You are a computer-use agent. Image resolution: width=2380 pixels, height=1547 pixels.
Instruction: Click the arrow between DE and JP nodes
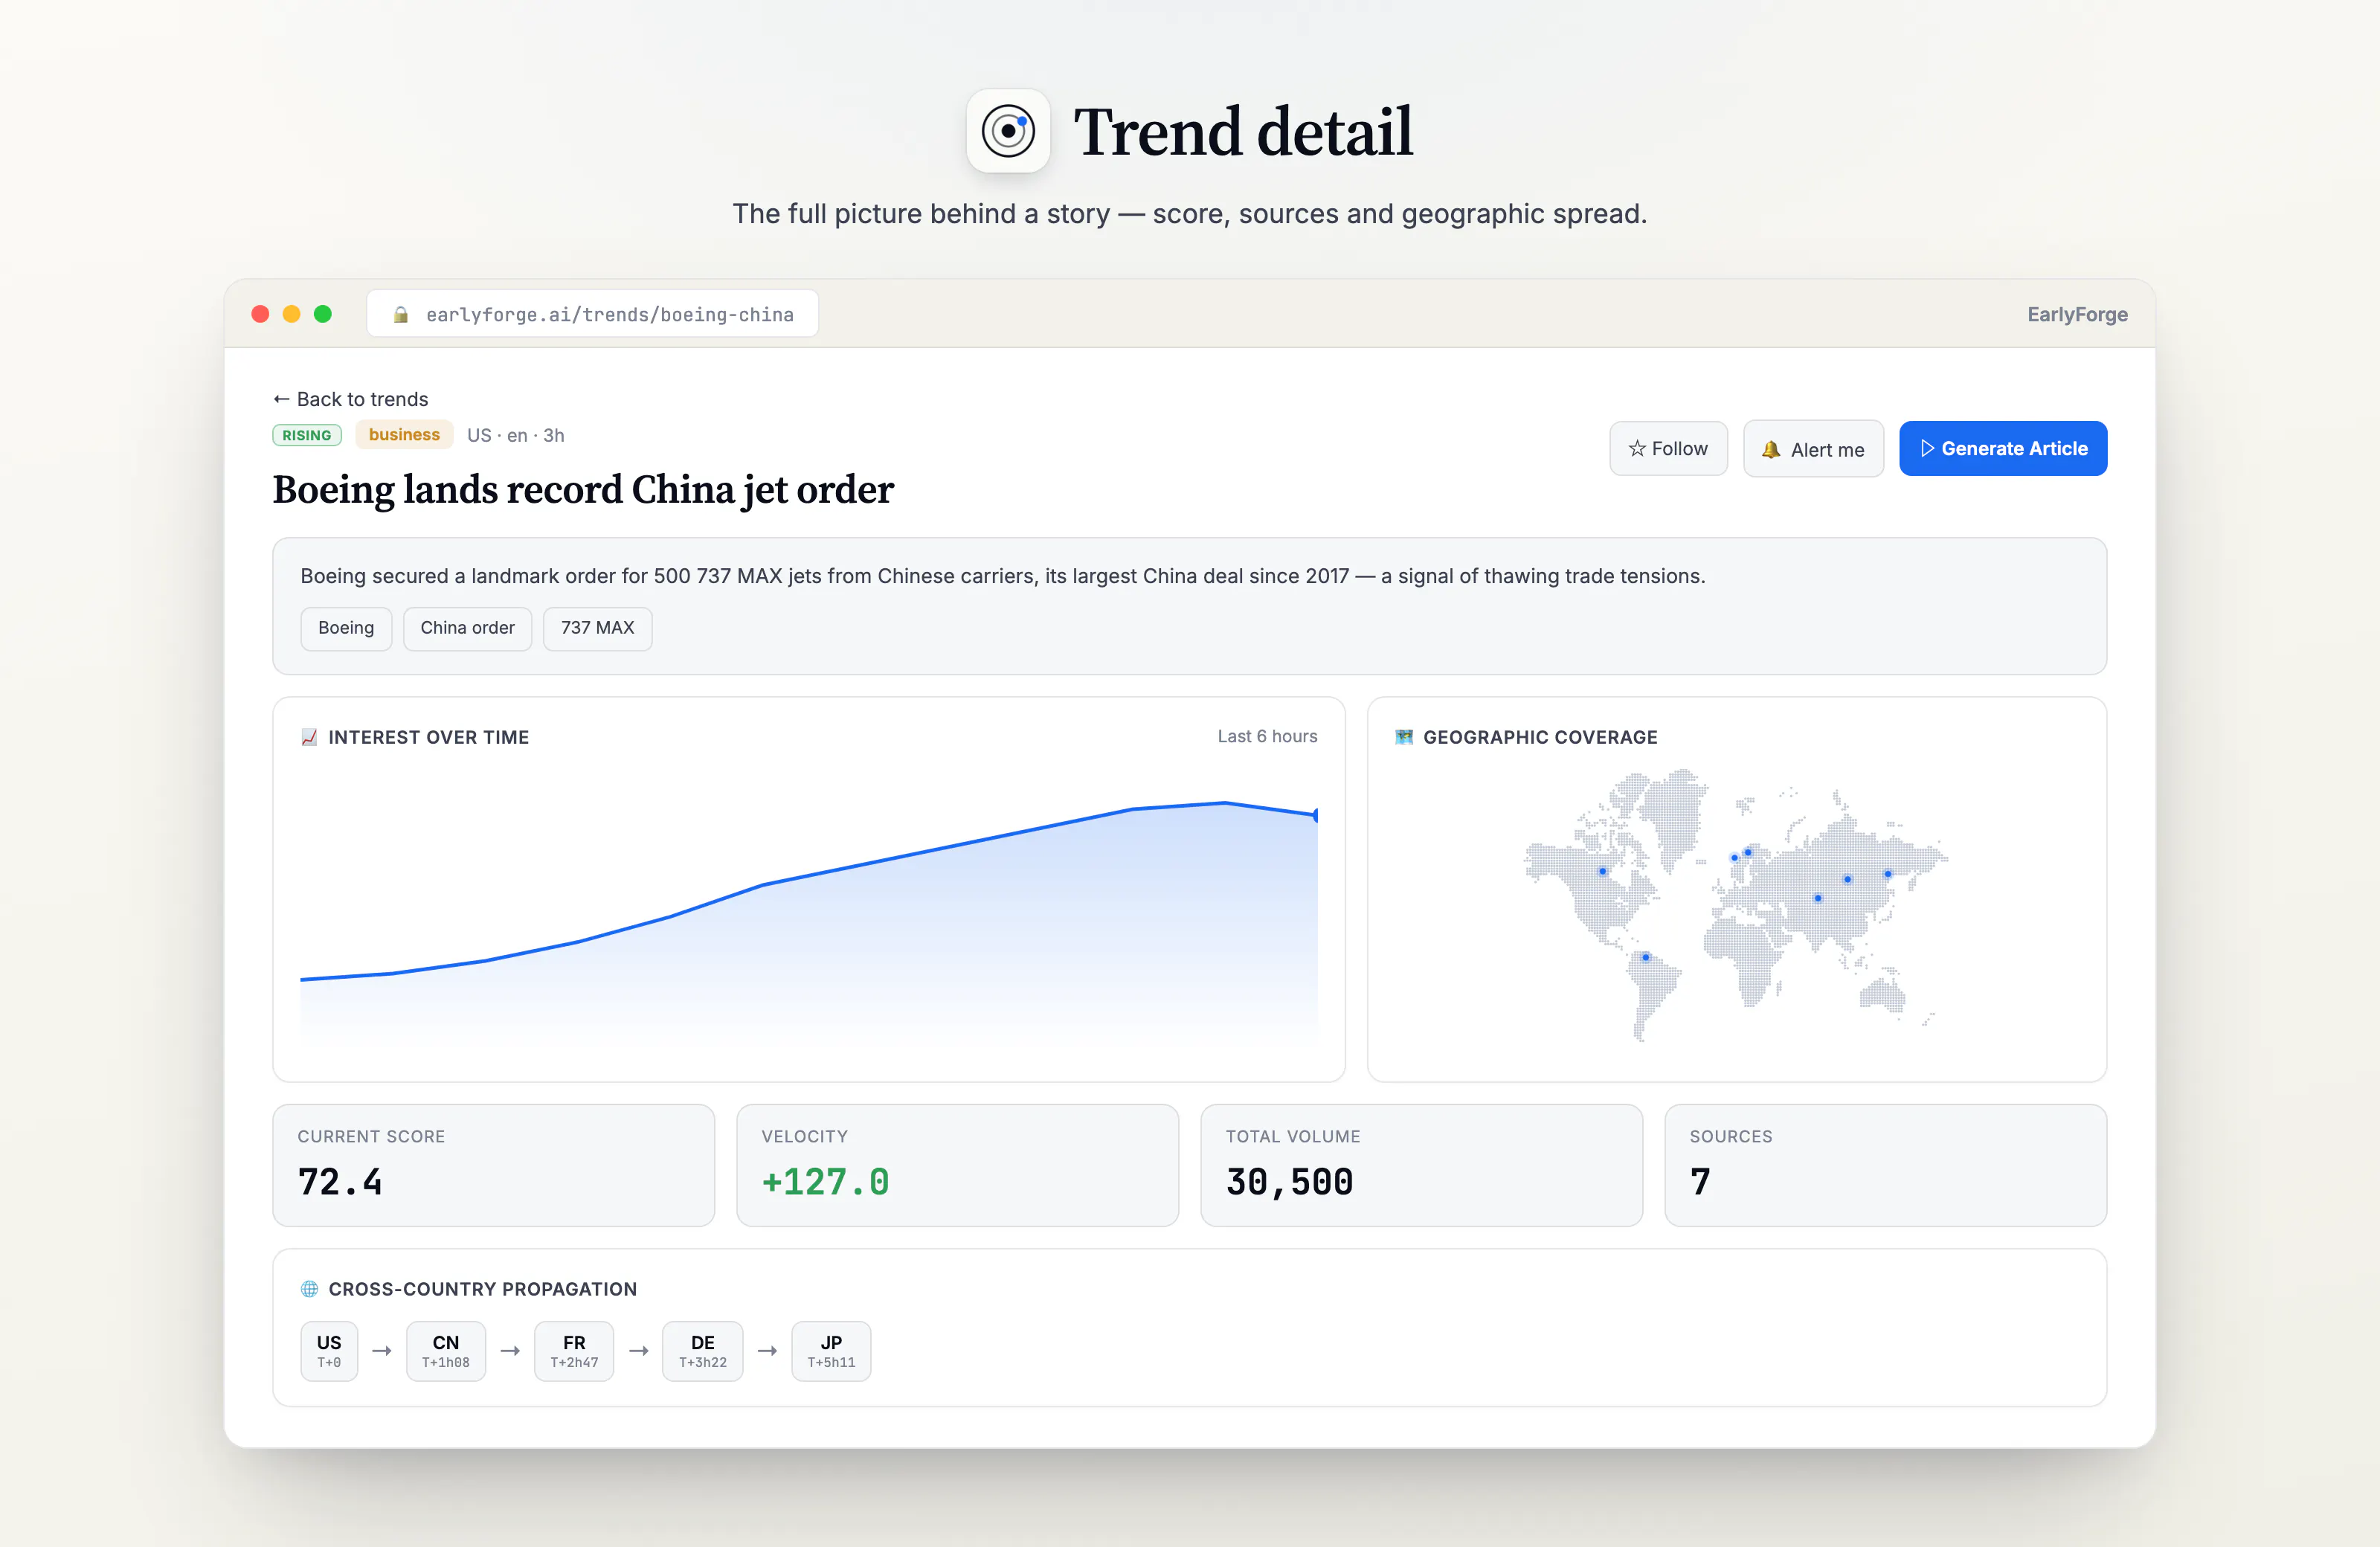[767, 1351]
